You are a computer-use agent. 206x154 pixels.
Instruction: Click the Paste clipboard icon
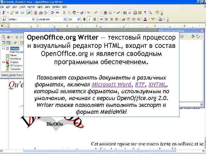point(74,13)
